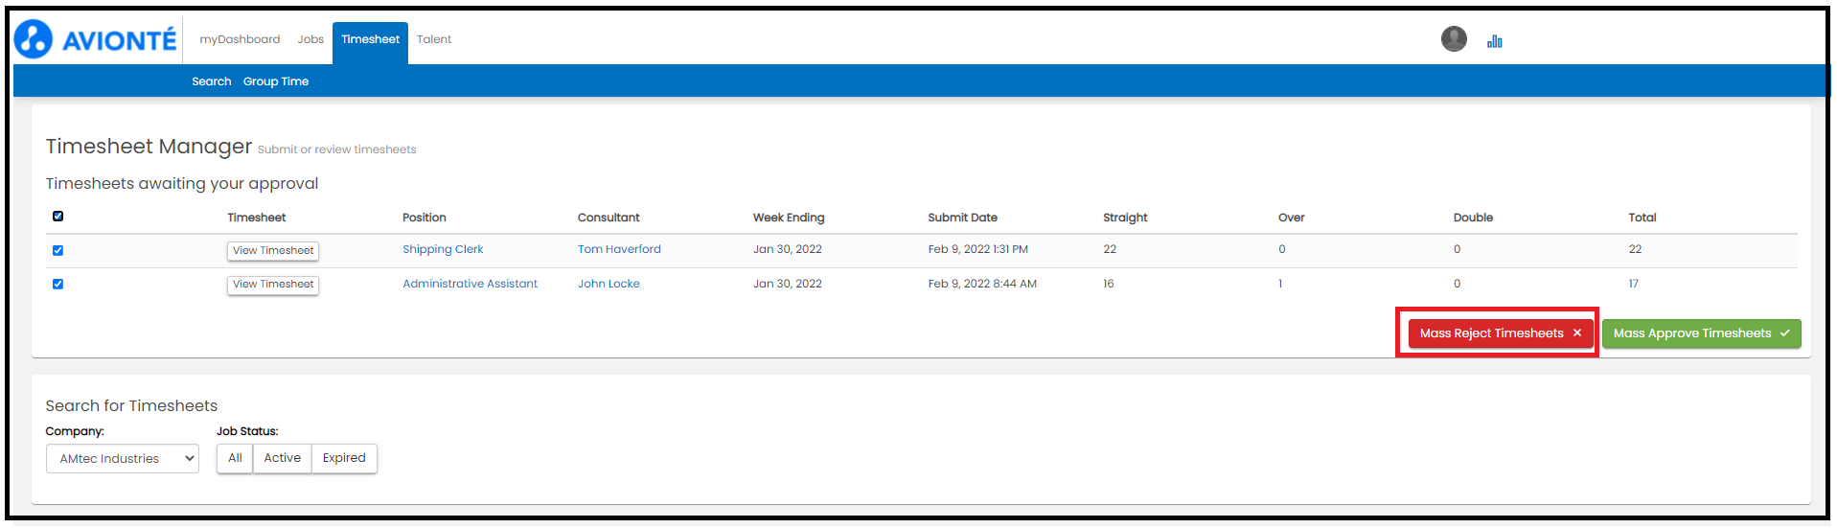Open the Shipping Clerk position link
Viewport: 1837px width, 528px height.
pyautogui.click(x=443, y=249)
